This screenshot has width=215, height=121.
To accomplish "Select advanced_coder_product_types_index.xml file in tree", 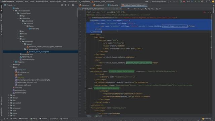I will point(44,46).
